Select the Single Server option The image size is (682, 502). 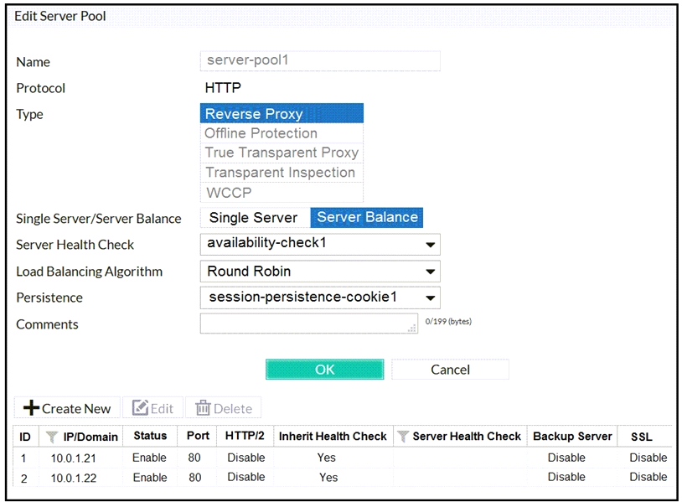pos(253,218)
